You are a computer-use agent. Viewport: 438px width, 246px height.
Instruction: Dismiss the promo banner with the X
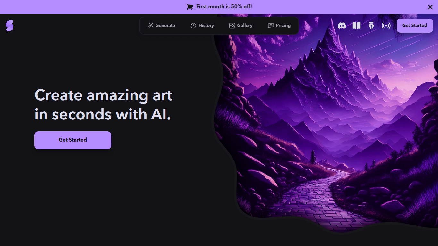(430, 7)
